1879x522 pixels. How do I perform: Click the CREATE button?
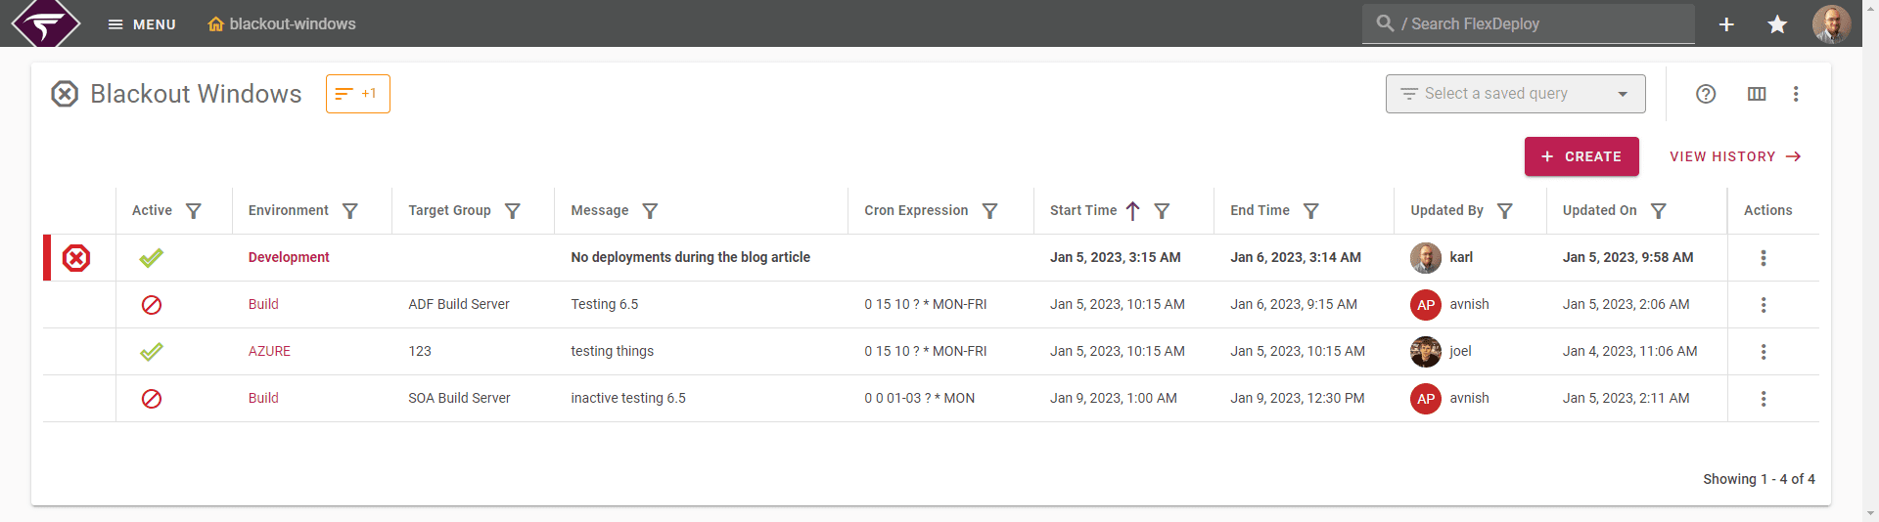1581,156
